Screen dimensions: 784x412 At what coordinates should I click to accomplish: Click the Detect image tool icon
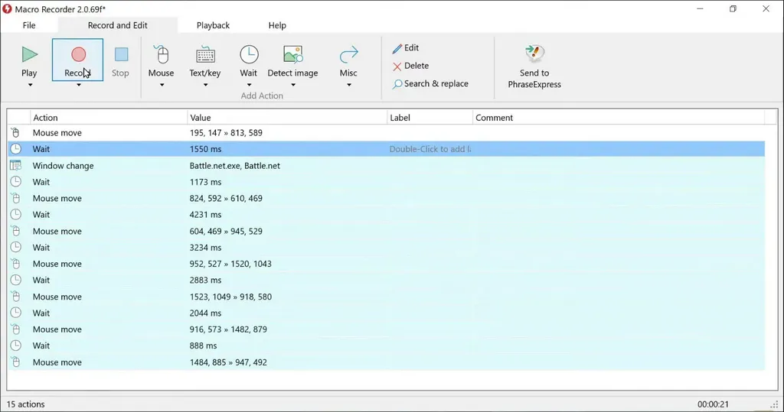(293, 54)
